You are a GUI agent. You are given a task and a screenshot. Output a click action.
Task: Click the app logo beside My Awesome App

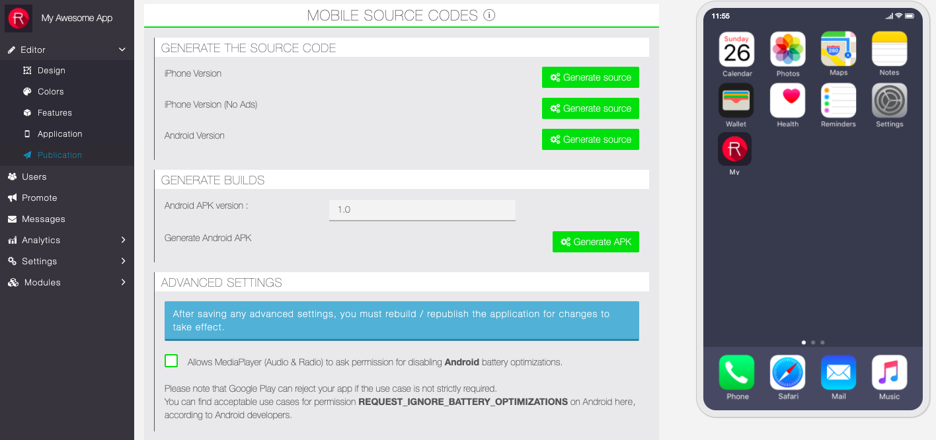click(19, 18)
